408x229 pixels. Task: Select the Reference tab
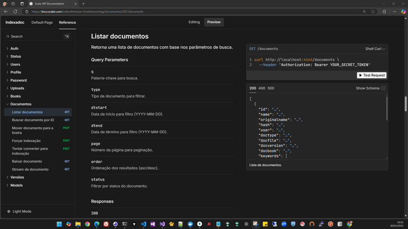point(68,22)
